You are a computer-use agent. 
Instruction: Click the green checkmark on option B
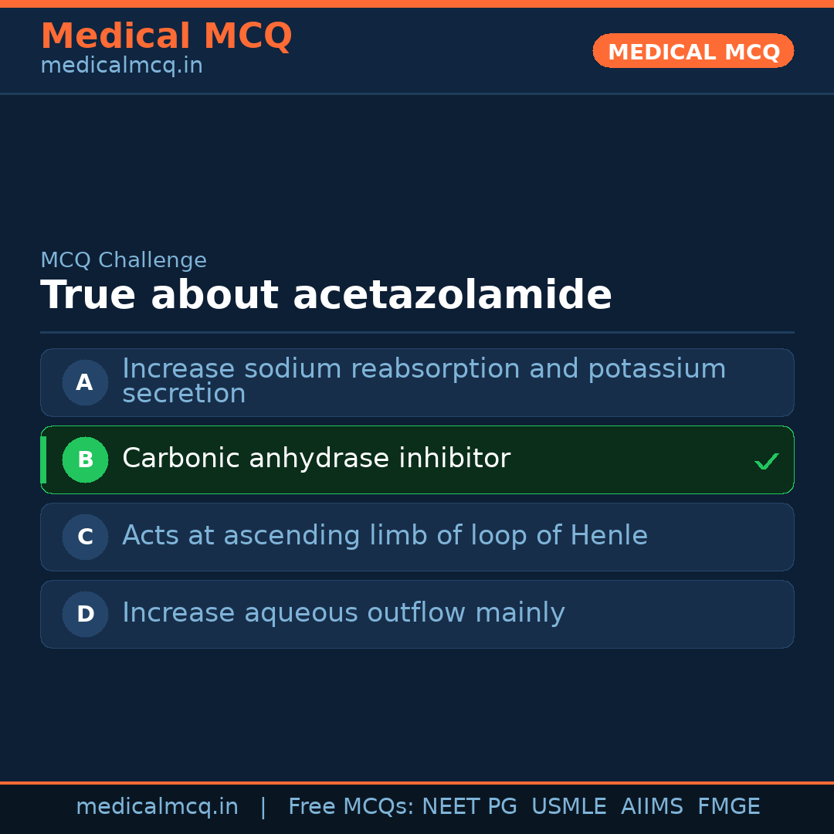coord(766,461)
